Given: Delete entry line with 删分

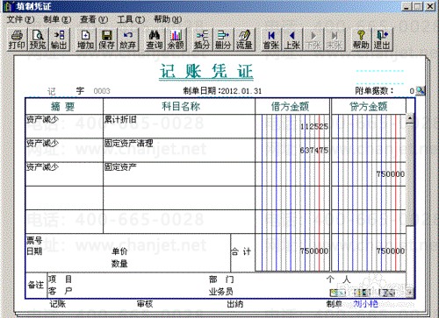Looking at the screenshot, I should pyautogui.click(x=223, y=39).
